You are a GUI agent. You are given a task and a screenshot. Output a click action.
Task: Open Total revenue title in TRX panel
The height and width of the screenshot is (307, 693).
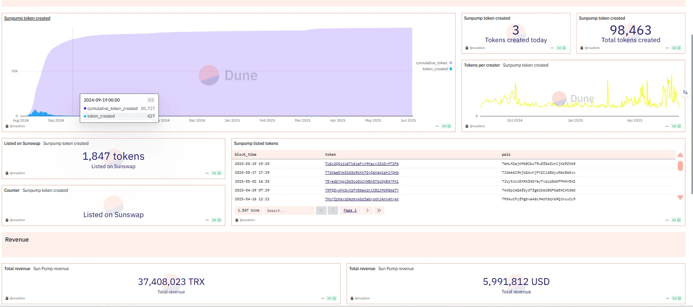click(x=17, y=268)
